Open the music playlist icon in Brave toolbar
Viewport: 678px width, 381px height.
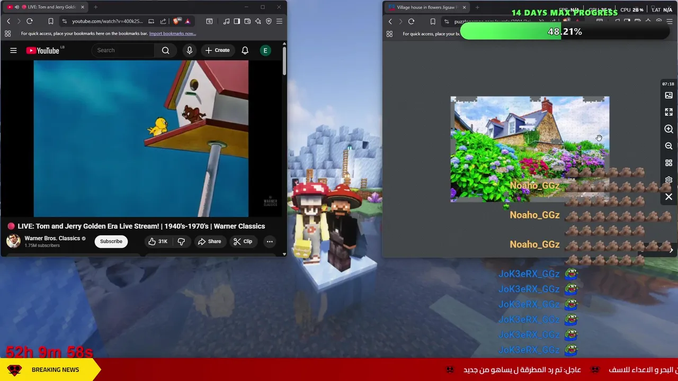point(226,21)
